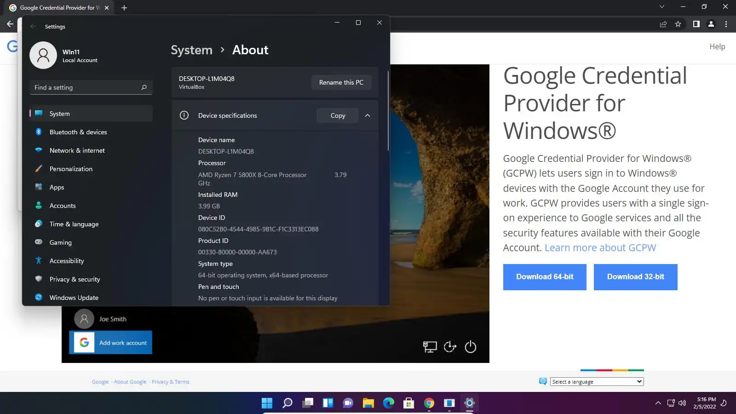Collapse the Device specifications section

click(x=368, y=115)
